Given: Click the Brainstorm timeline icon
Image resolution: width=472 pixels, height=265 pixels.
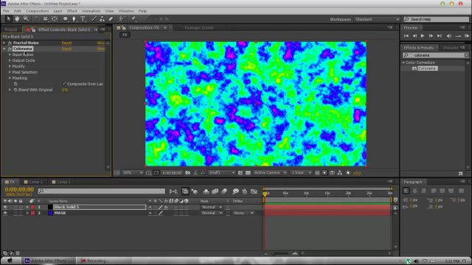Looking at the screenshot, I should (236, 191).
